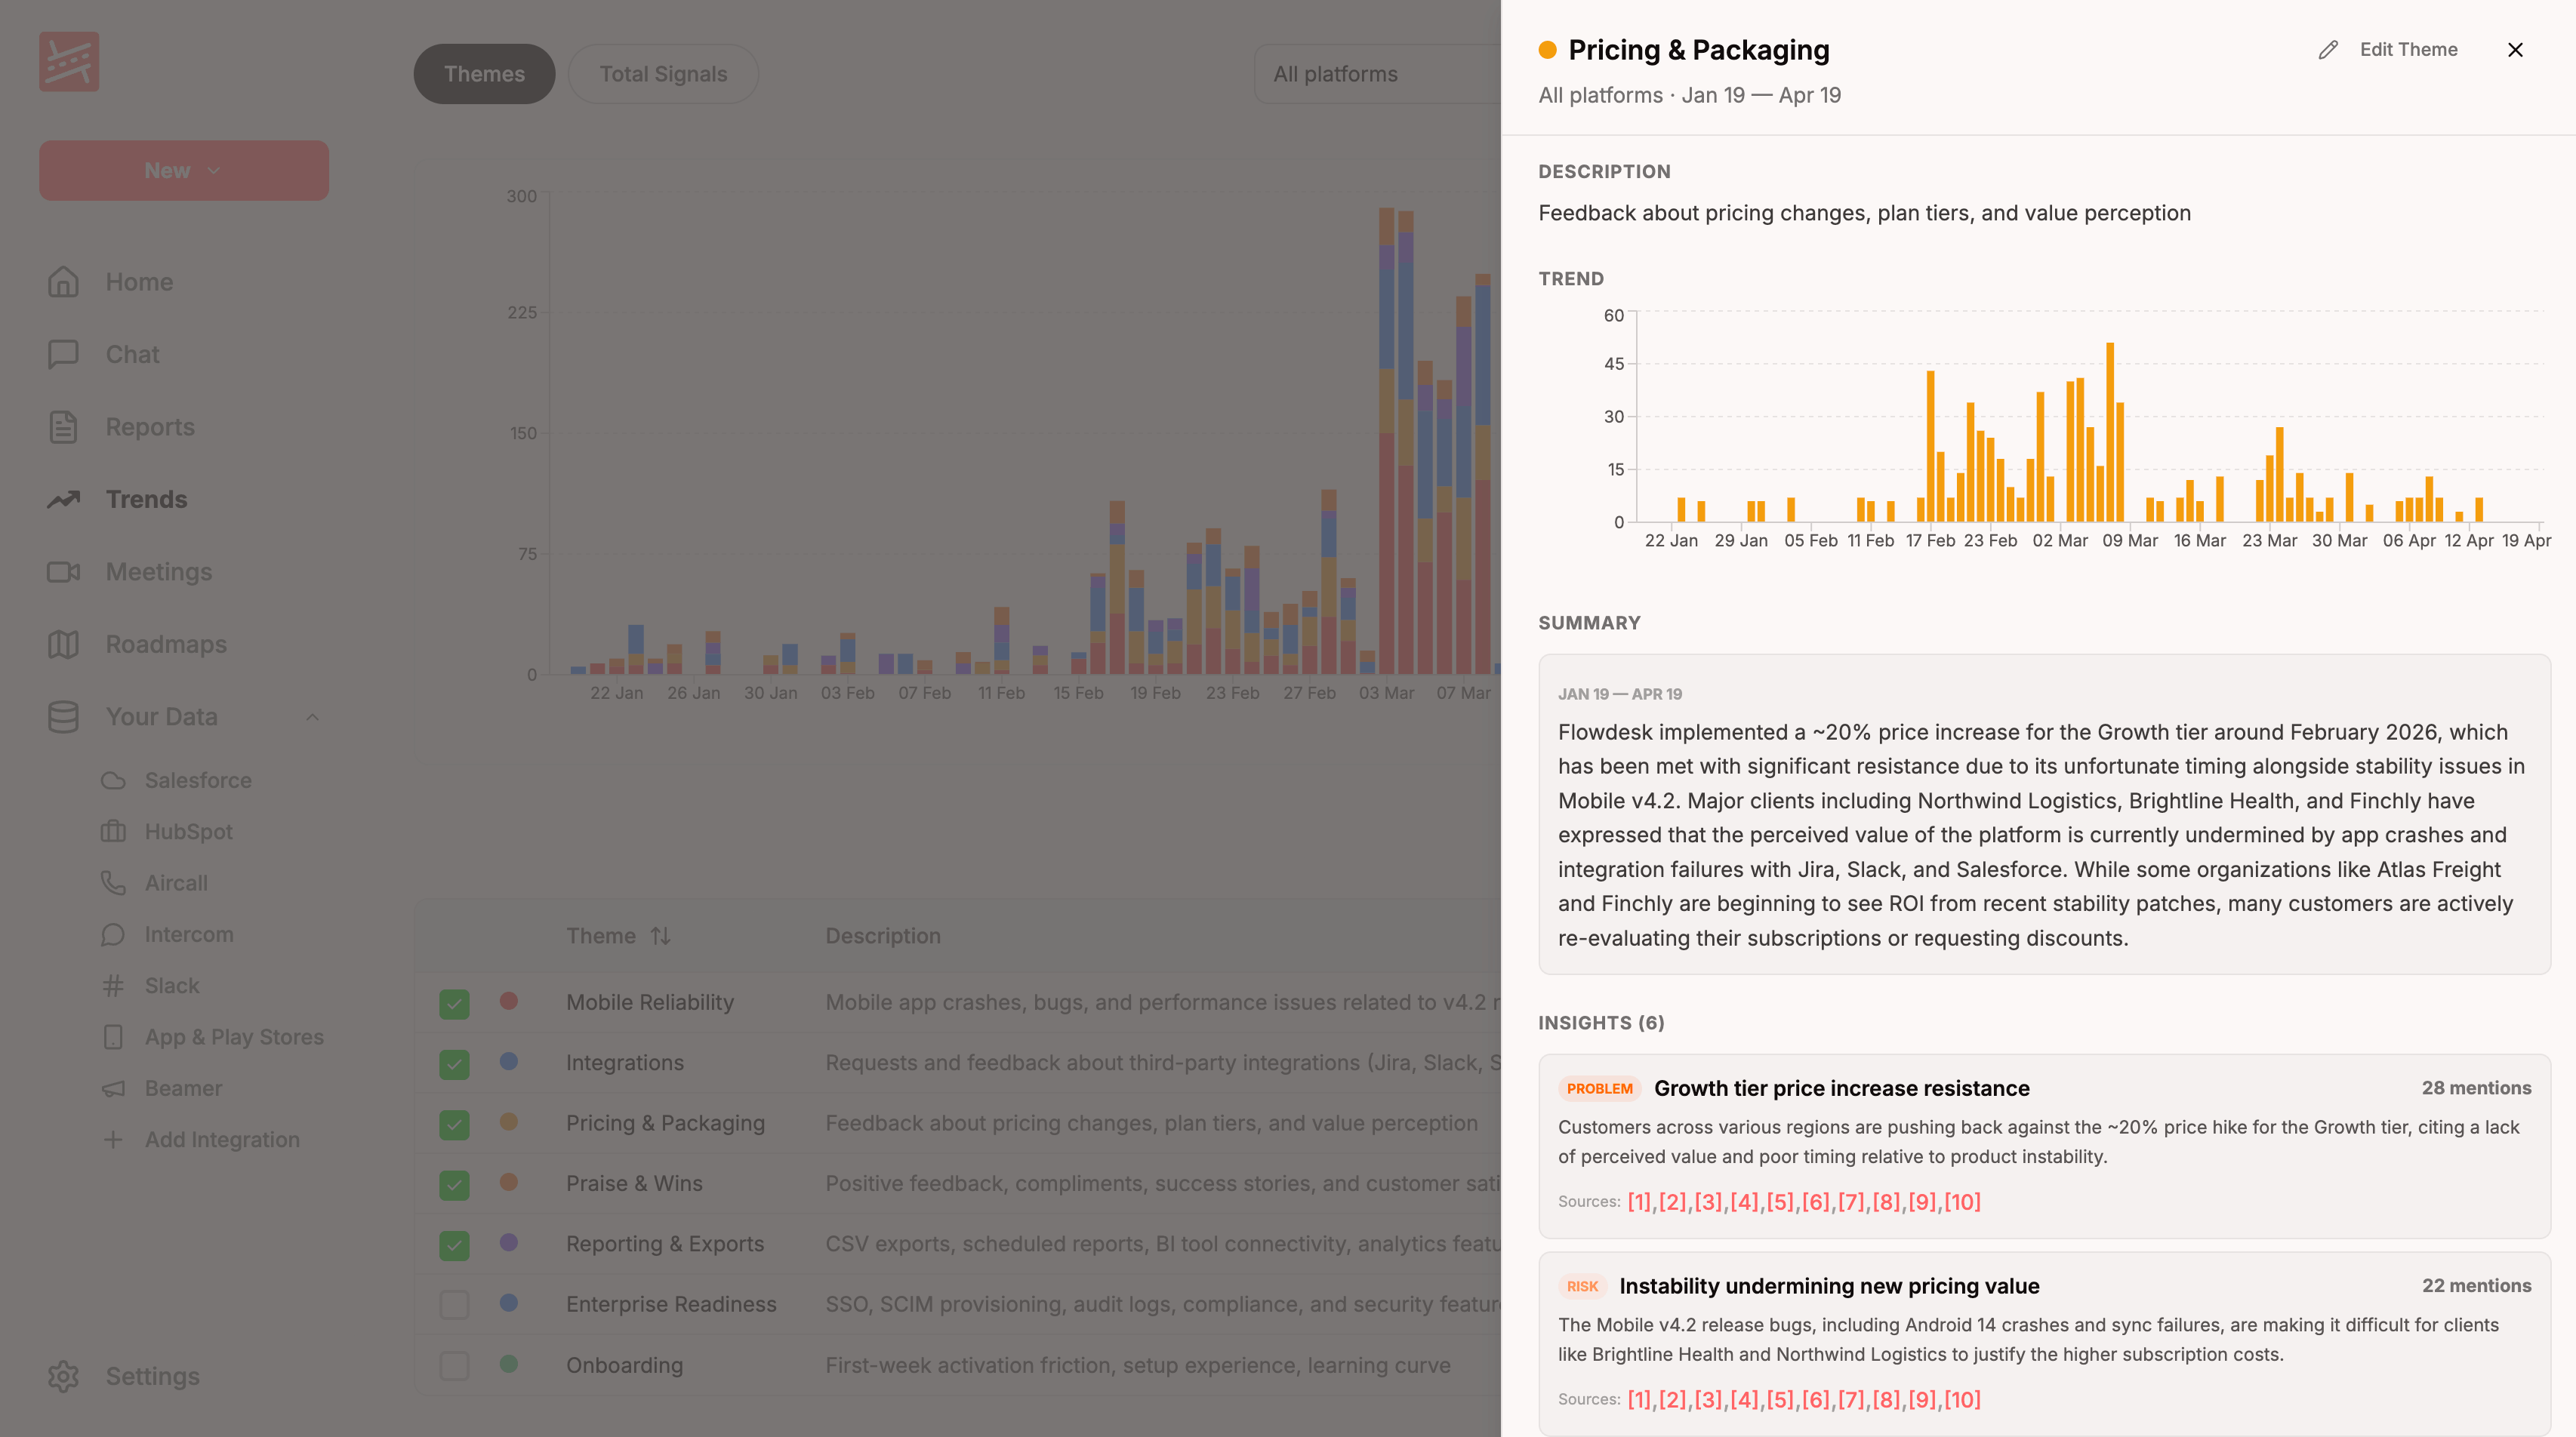The width and height of the screenshot is (2576, 1437).
Task: Click the 22 mentions count
Action: pos(2476,1286)
